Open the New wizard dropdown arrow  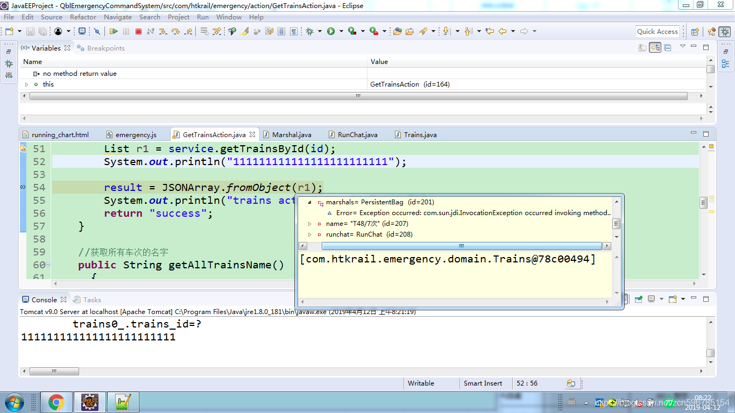(19, 31)
